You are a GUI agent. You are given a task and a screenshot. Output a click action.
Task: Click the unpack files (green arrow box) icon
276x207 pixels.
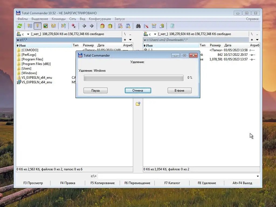pyautogui.click(x=110, y=26)
